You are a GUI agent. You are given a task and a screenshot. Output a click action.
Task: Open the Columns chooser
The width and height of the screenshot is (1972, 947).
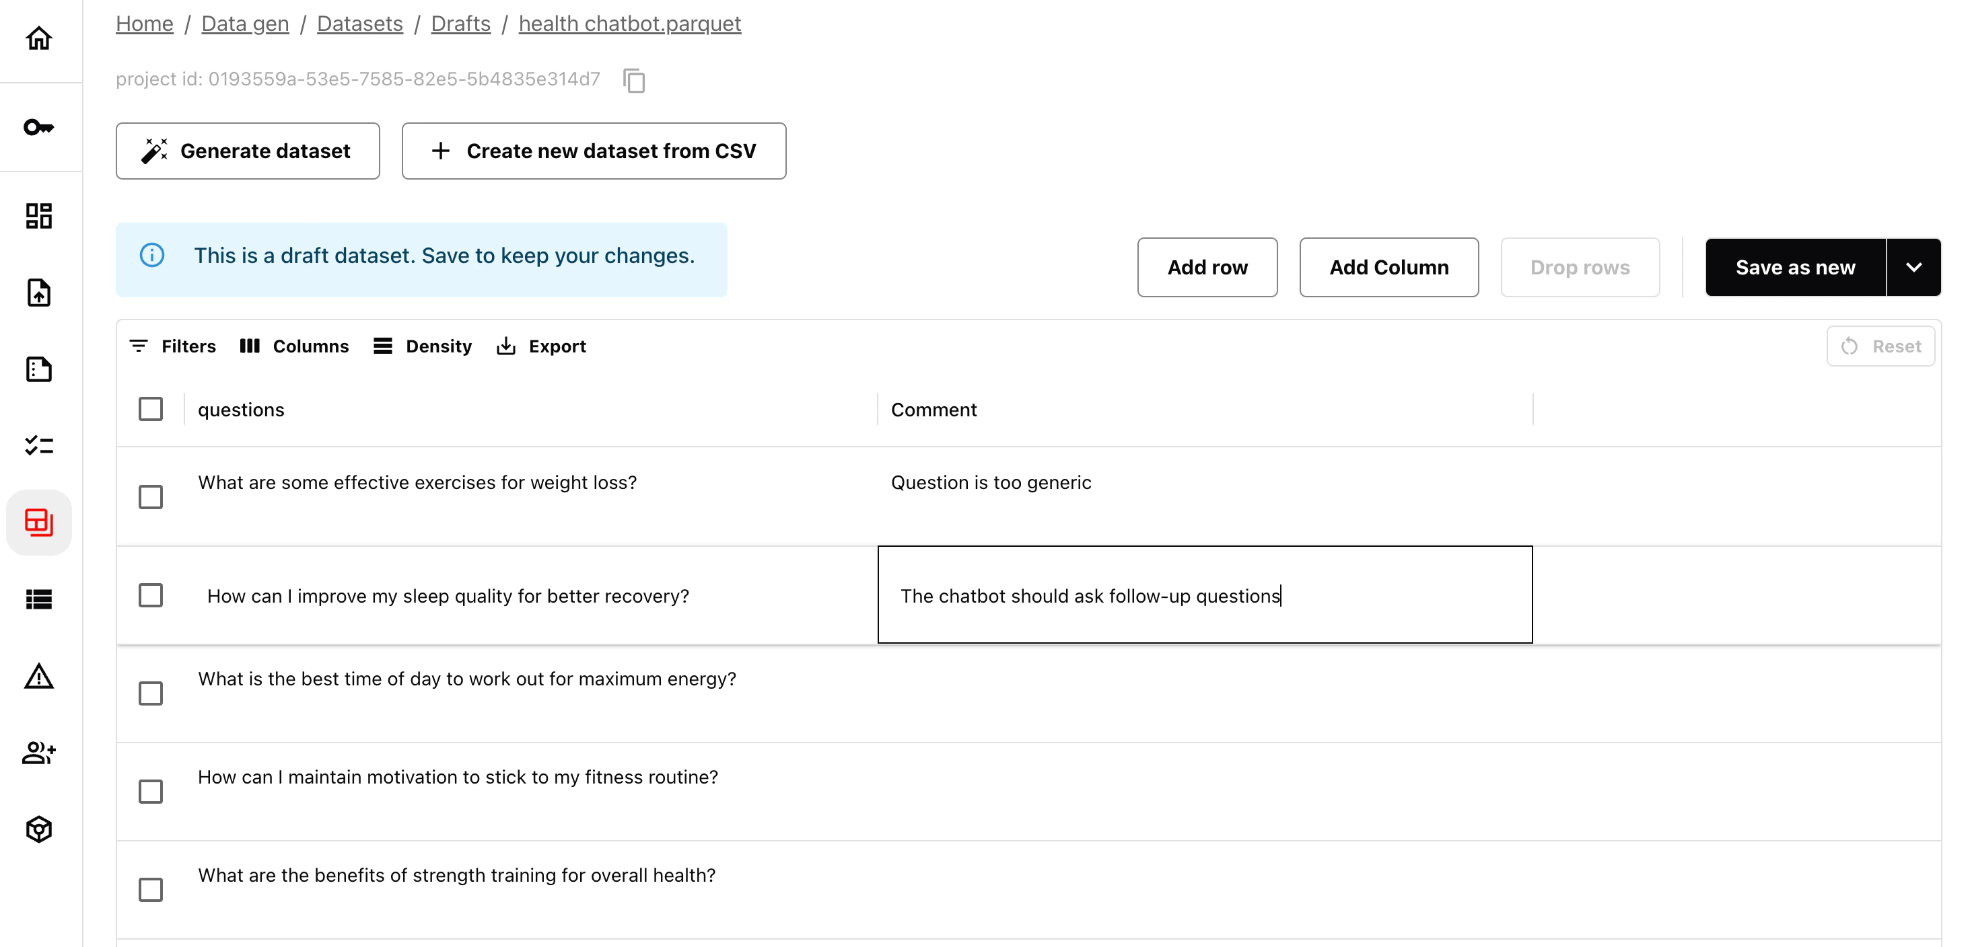point(294,346)
